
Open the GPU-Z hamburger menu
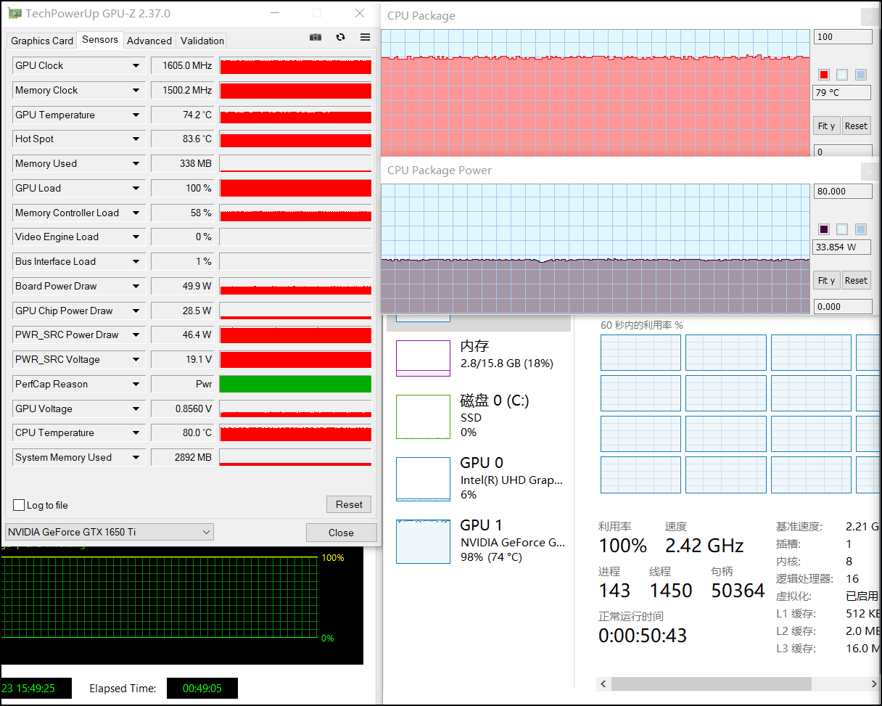point(365,37)
